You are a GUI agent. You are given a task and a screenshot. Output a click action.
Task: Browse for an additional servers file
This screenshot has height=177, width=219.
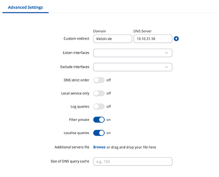coord(99,147)
